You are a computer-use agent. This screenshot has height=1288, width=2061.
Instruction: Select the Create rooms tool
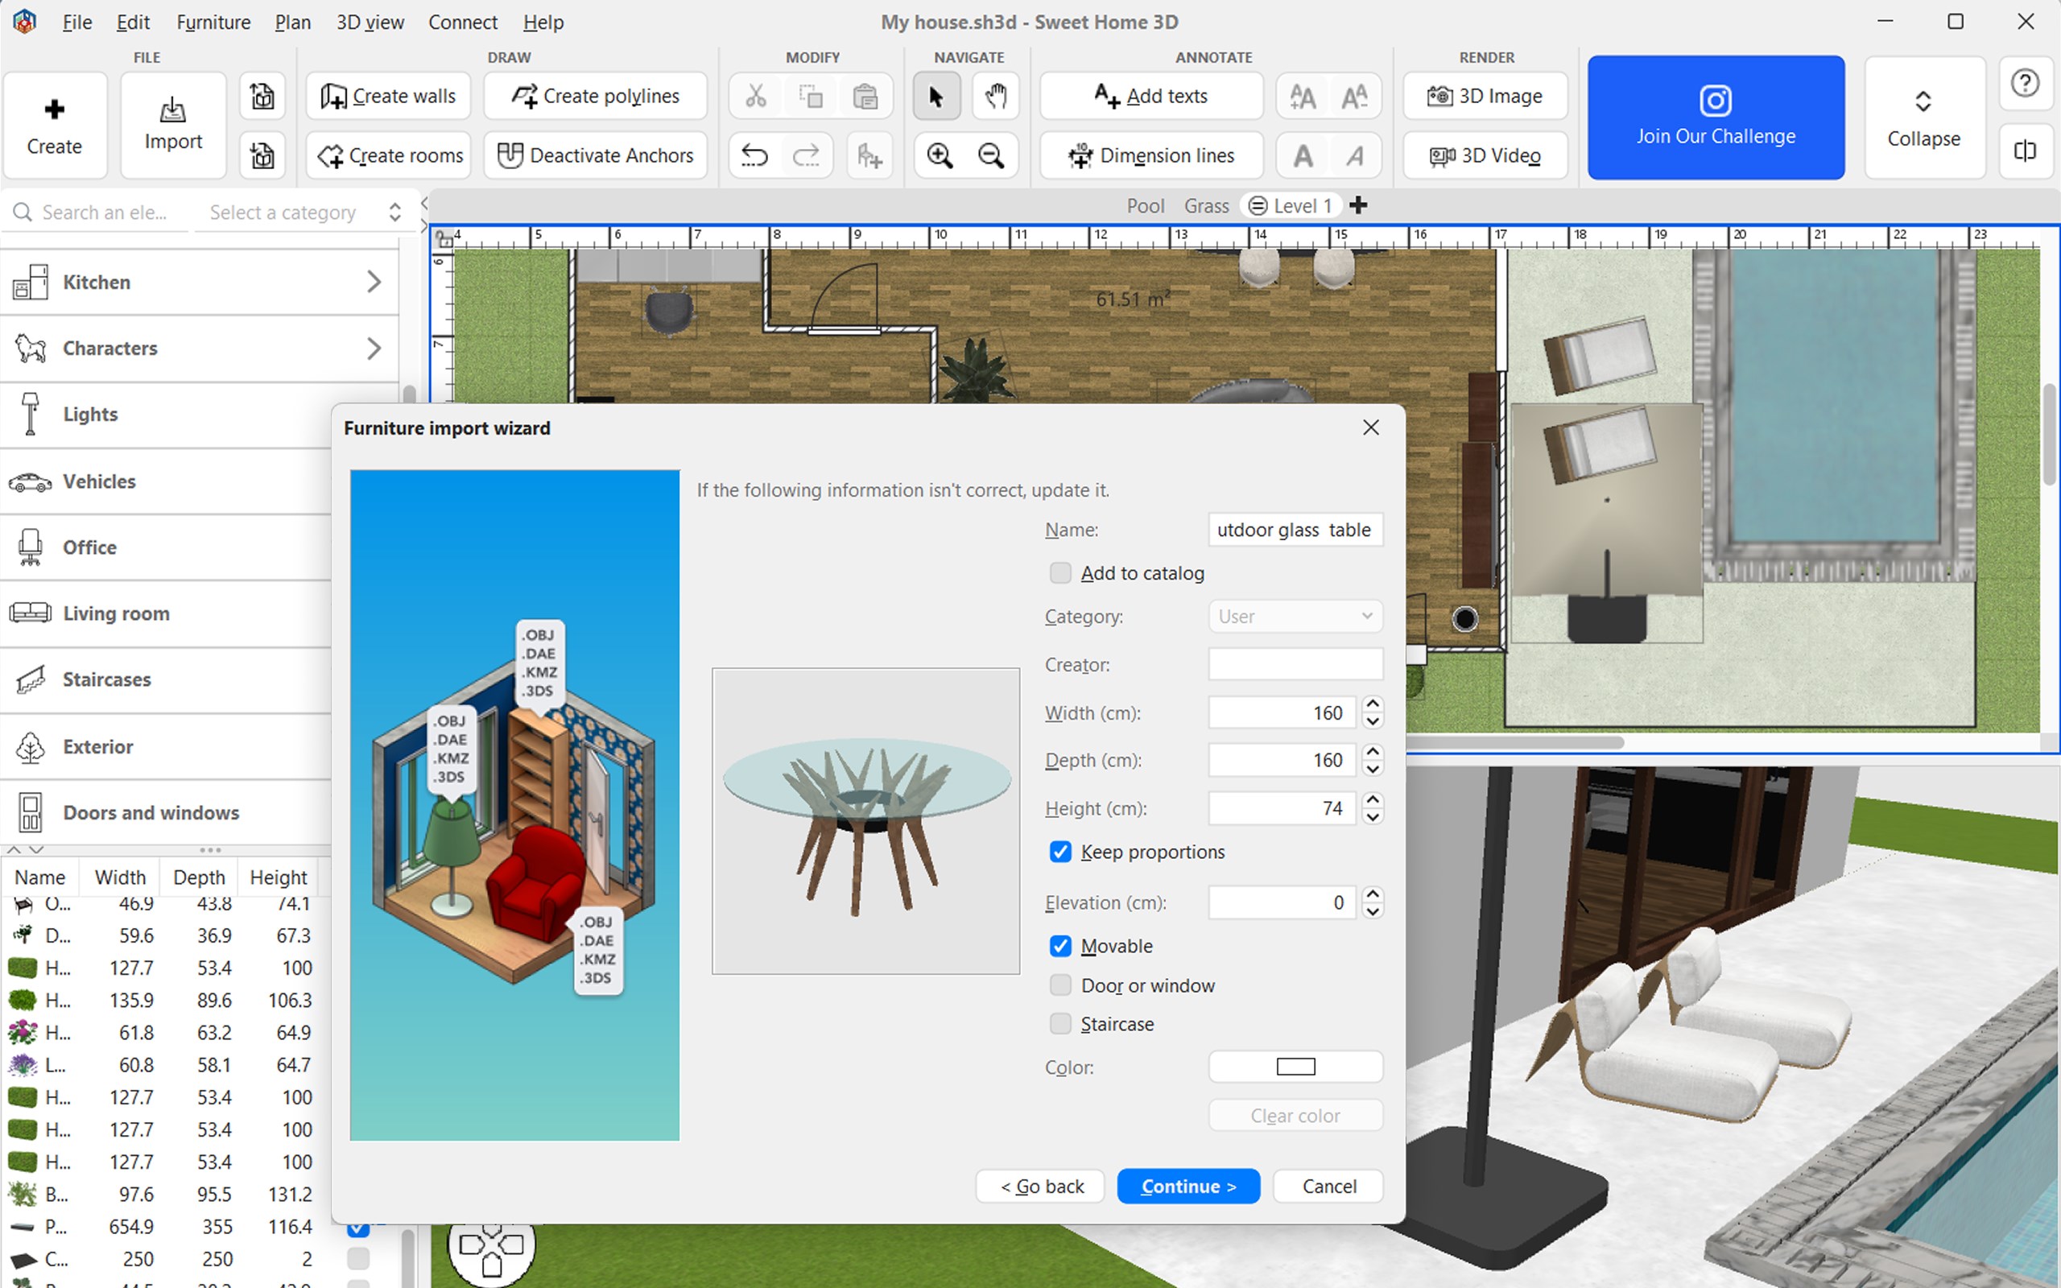387,155
